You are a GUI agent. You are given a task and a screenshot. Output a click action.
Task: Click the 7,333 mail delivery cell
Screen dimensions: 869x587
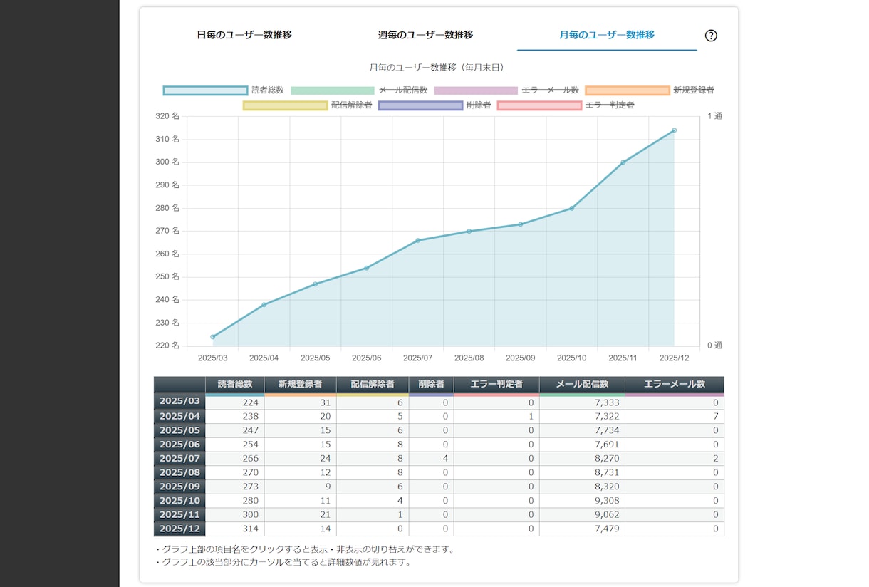click(x=583, y=402)
